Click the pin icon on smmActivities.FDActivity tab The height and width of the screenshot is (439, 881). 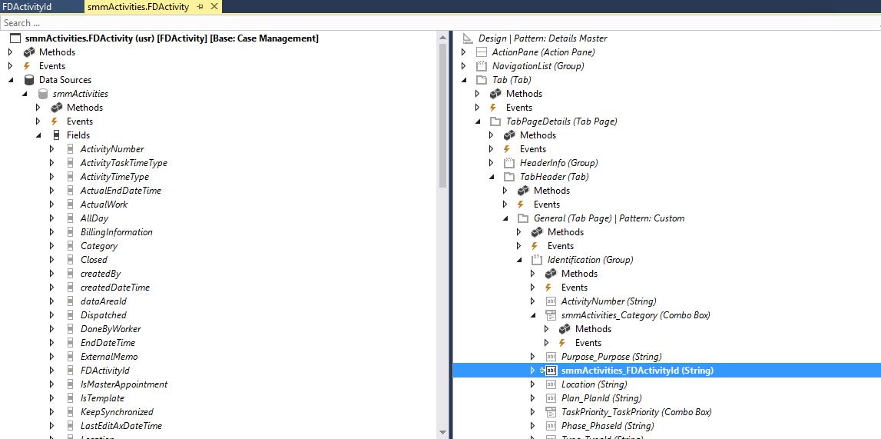pos(200,7)
